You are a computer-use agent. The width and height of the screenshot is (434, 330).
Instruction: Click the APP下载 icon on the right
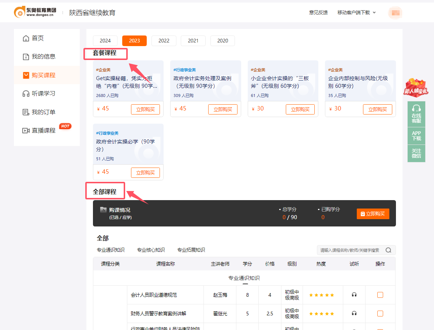(x=416, y=136)
